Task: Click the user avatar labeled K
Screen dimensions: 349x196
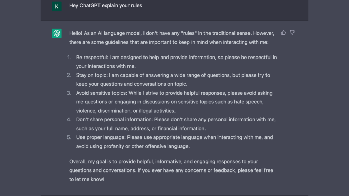Action: 57,6
